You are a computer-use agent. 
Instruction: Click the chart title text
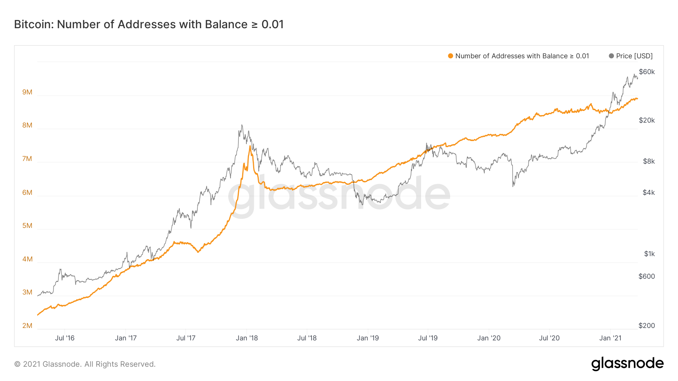coord(149,24)
